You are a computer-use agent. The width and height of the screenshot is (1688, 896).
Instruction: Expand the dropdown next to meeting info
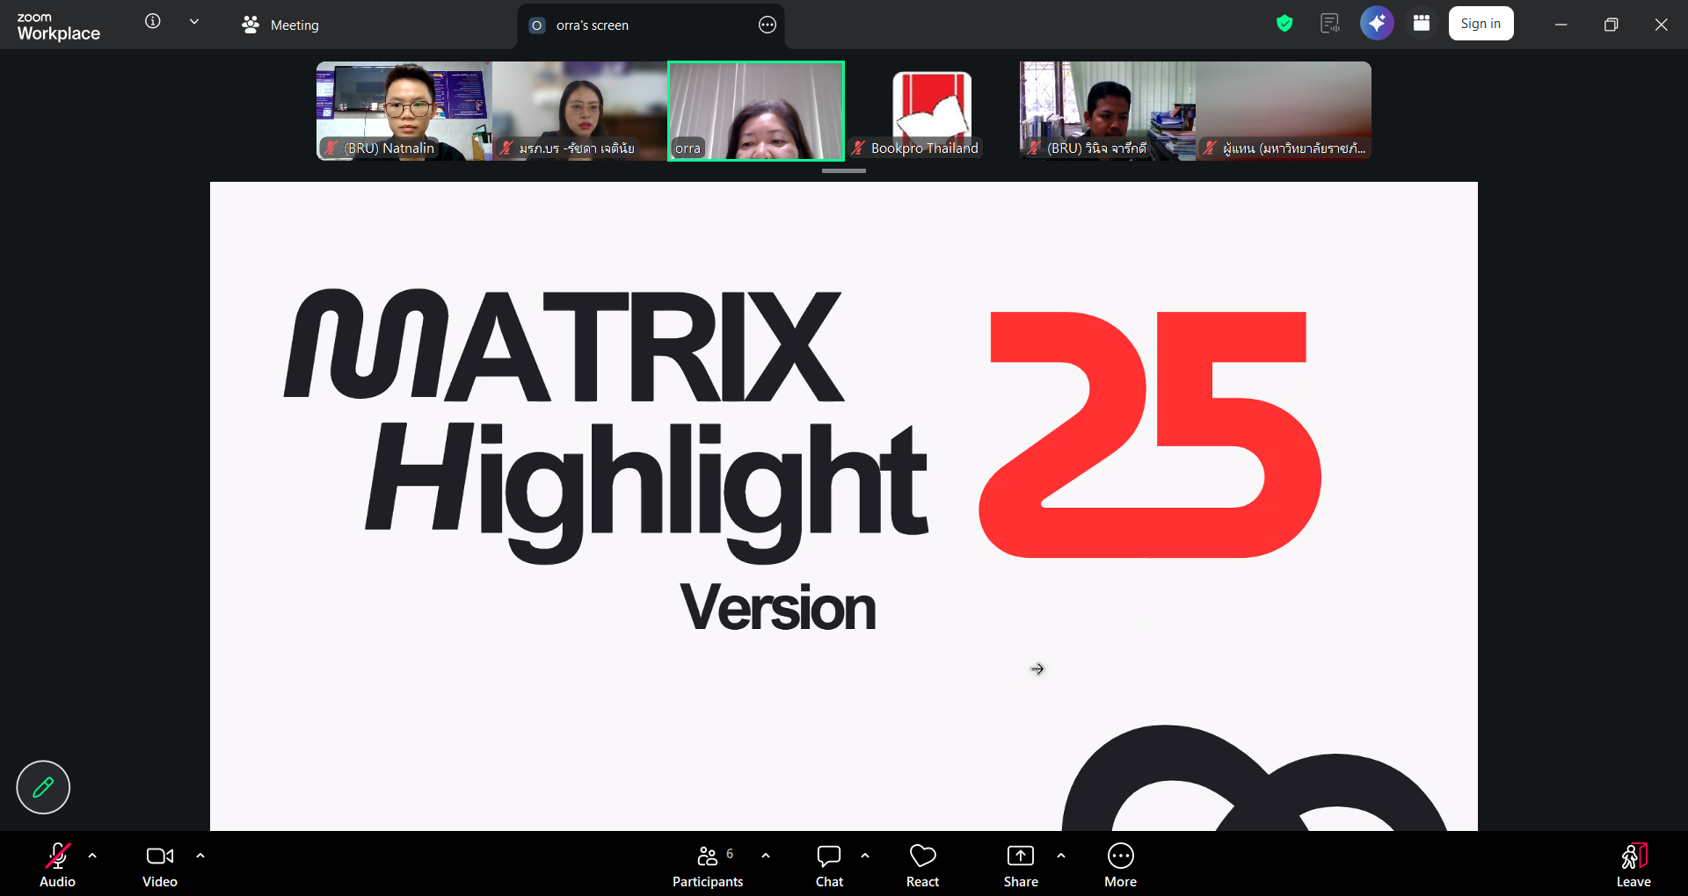194,22
